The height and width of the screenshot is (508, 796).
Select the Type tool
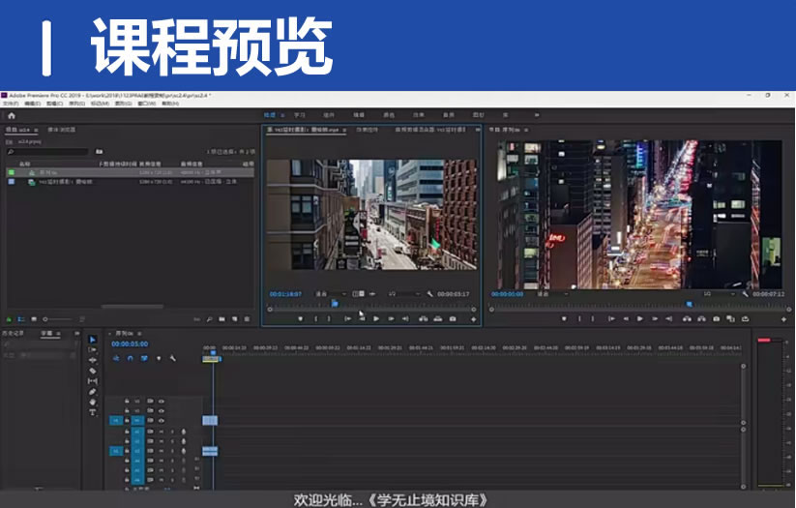click(x=93, y=412)
